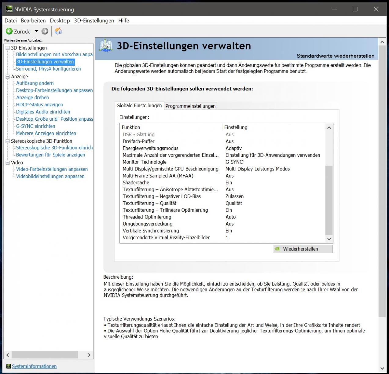Viewport: 389px width, 374px height.
Task: Collapse the Anzeige tree node
Action: click(8, 77)
